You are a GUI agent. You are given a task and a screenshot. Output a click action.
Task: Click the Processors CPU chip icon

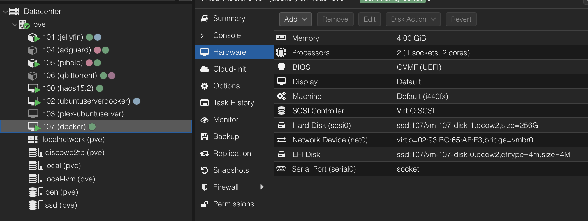point(281,53)
